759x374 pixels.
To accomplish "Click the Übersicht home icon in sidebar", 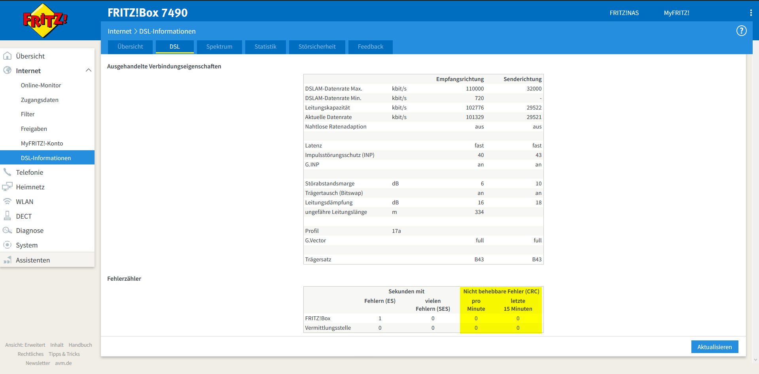I will coord(8,56).
